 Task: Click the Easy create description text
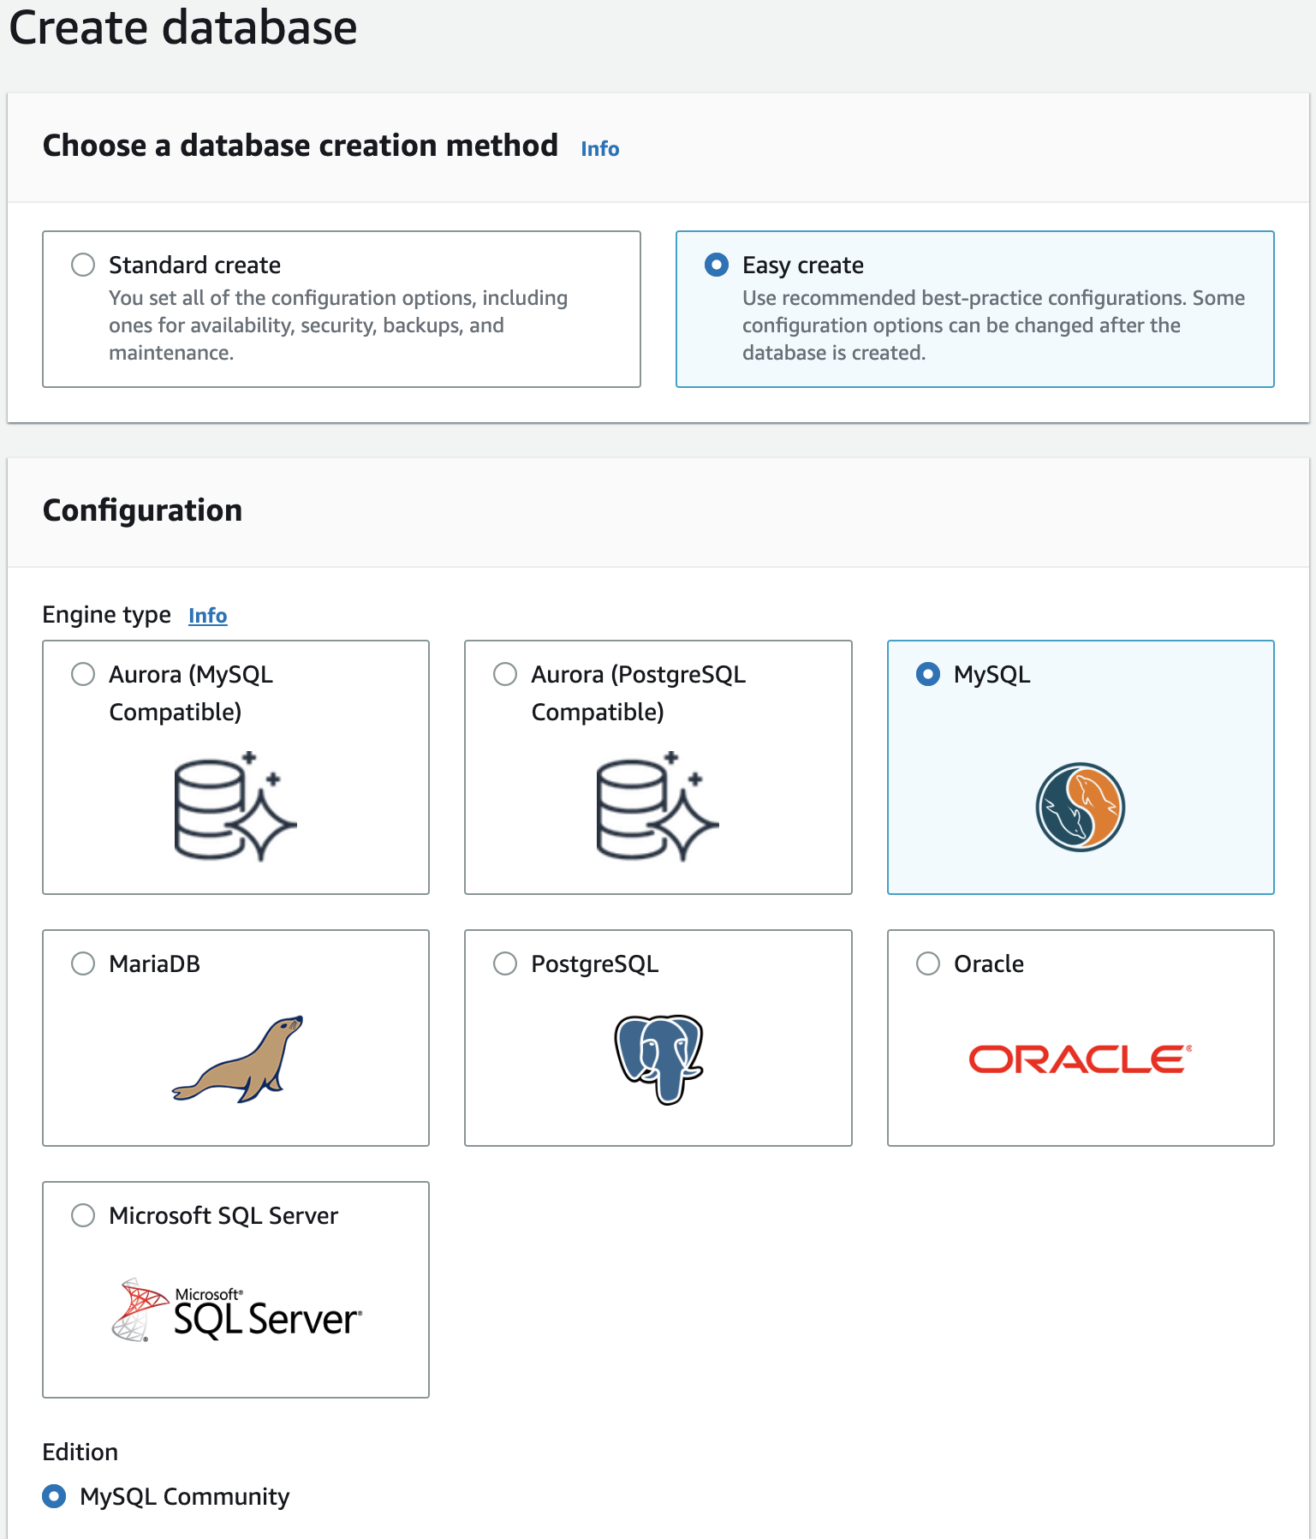(993, 325)
